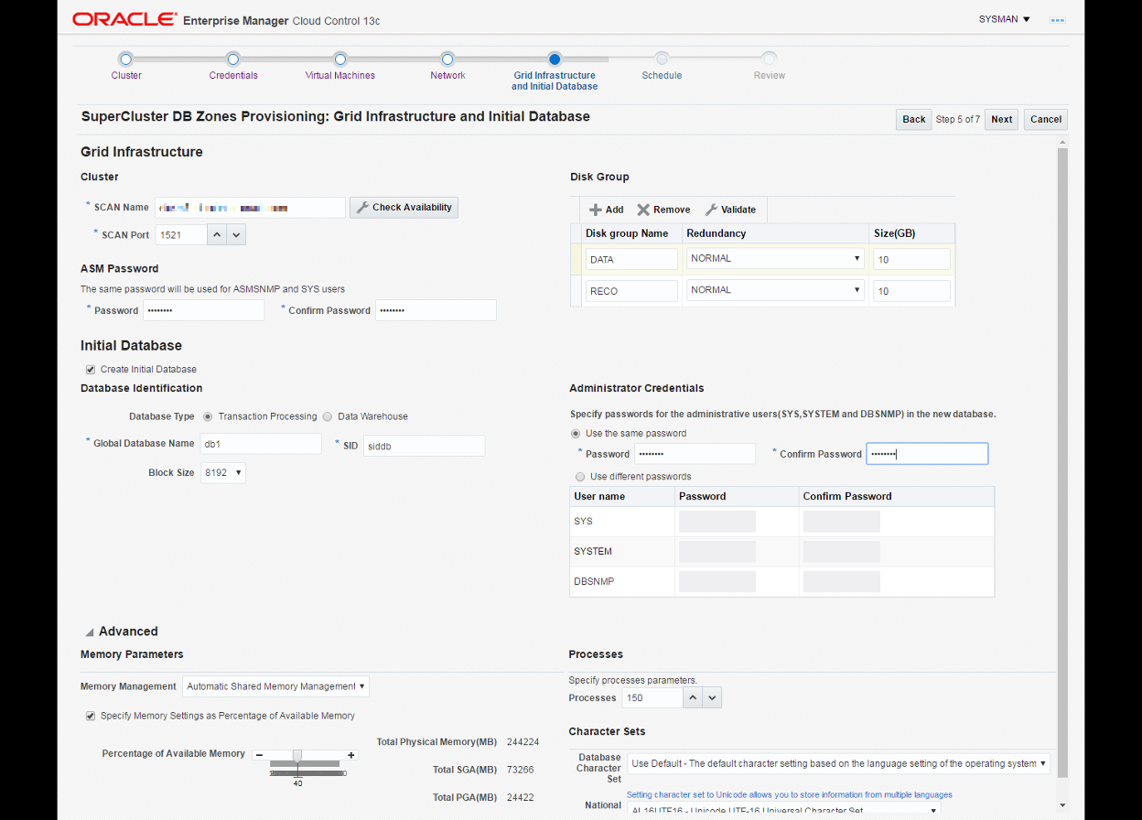Click the ASM Password field

pyautogui.click(x=203, y=310)
